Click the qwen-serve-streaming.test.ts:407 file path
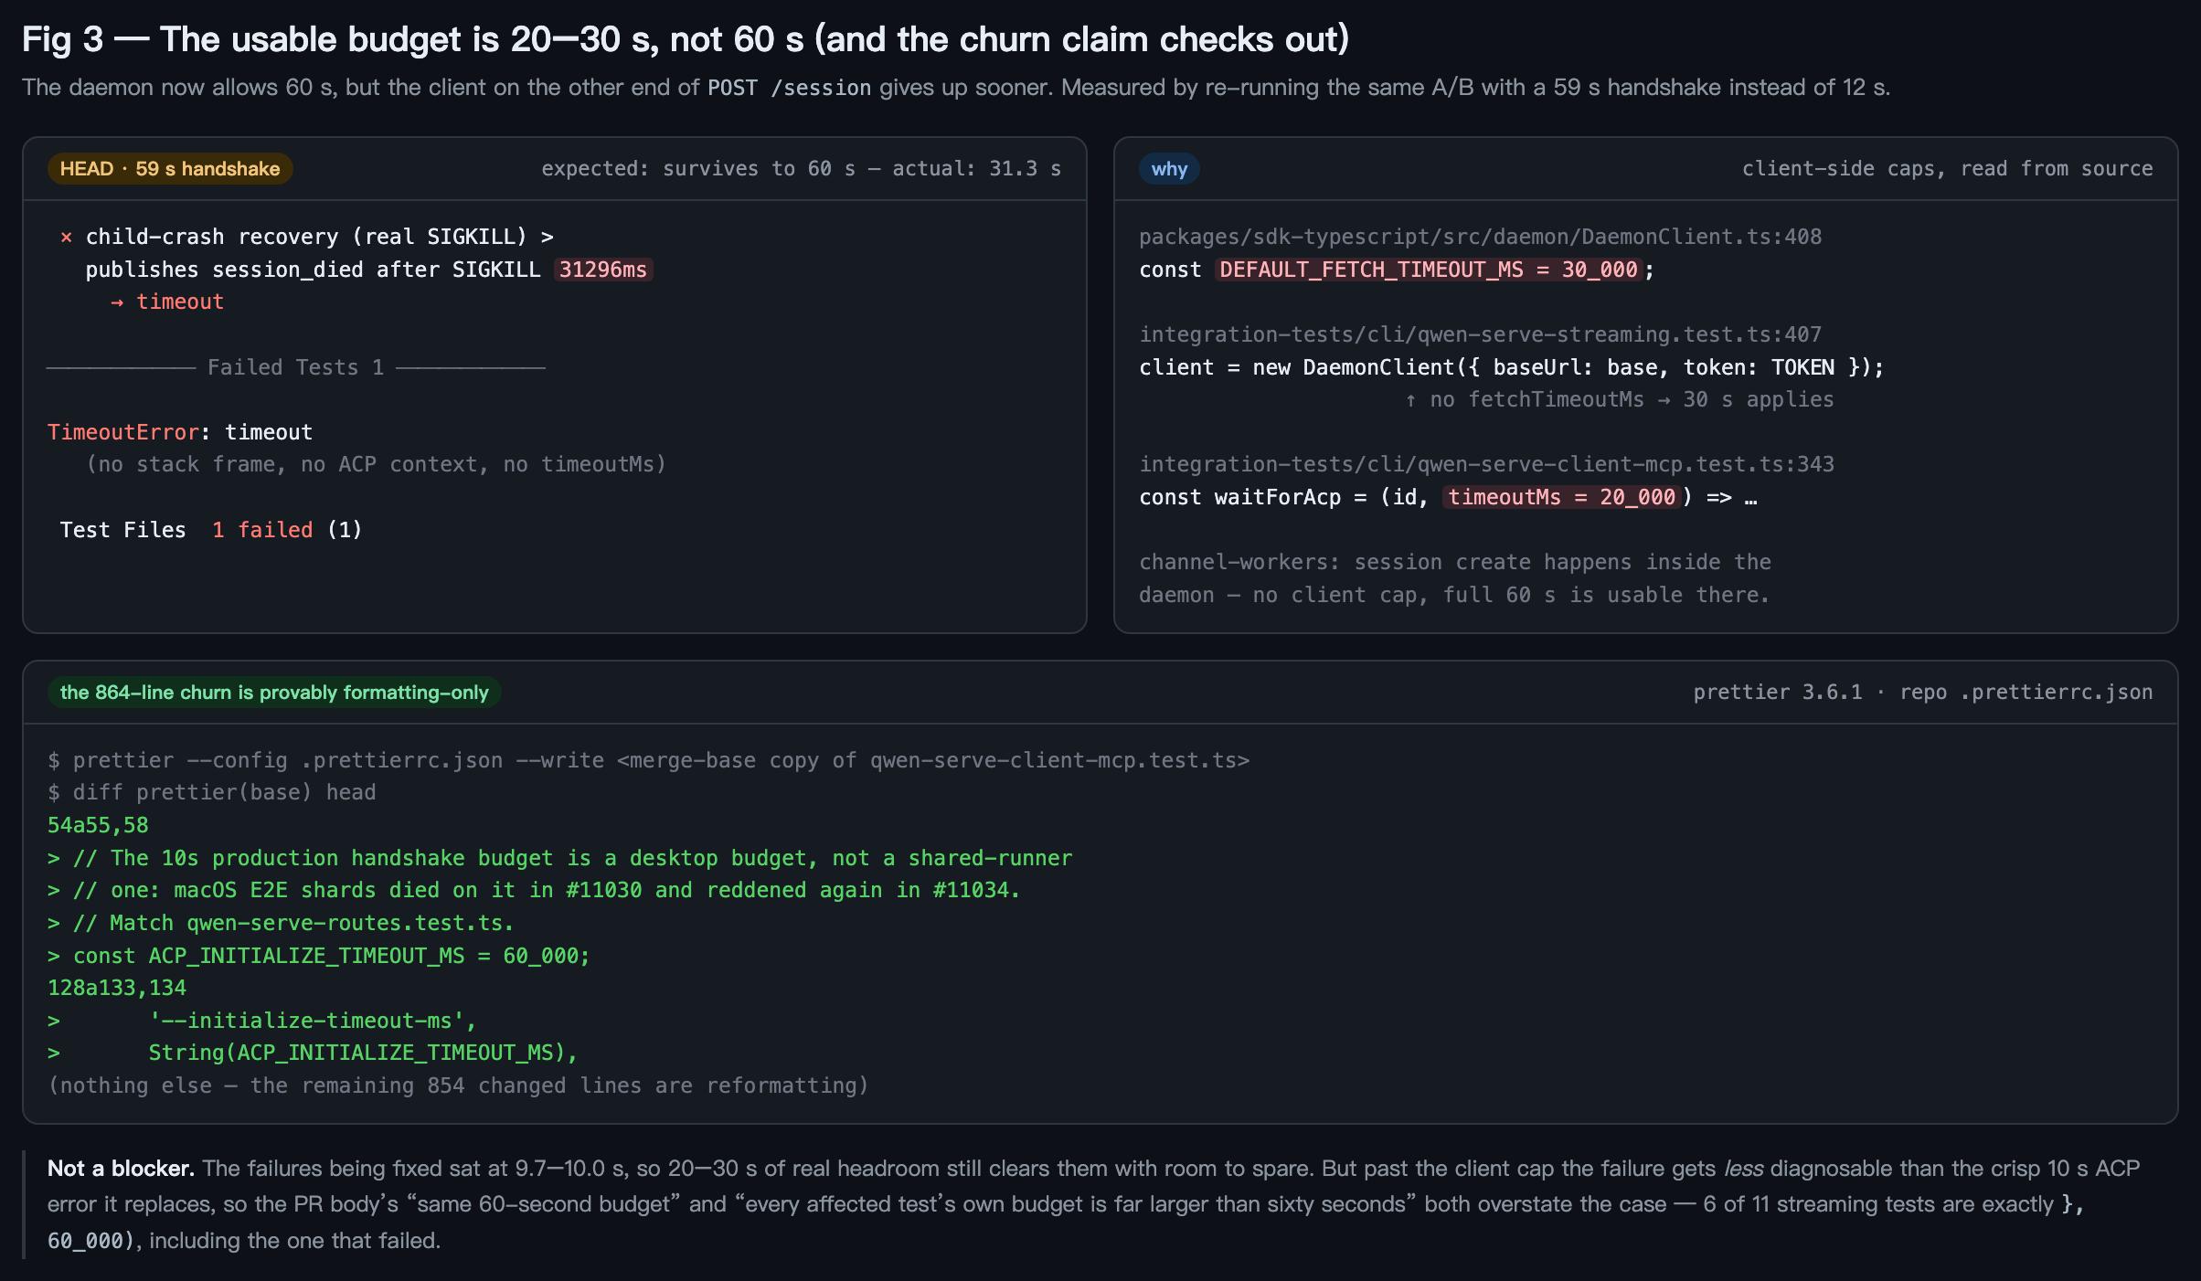 [x=1481, y=335]
